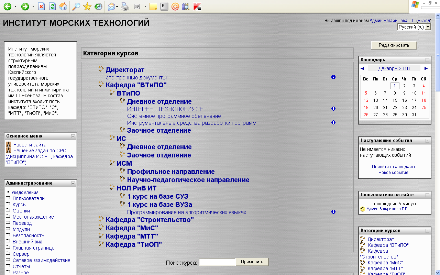
Task: Open Модули in the Администрирование menu
Action: pyautogui.click(x=21, y=229)
